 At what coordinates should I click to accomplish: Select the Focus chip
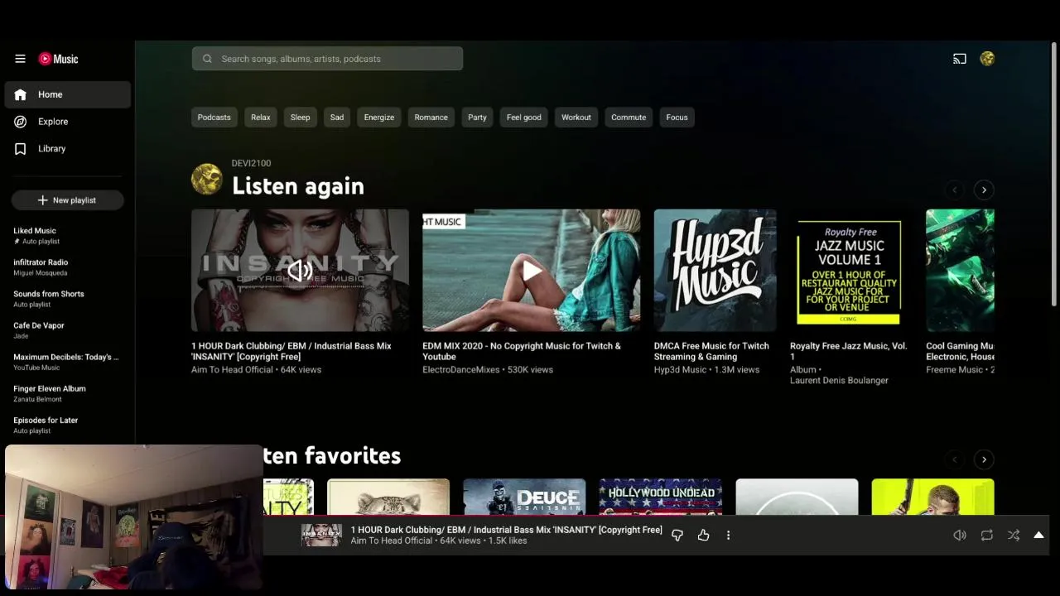coord(677,118)
